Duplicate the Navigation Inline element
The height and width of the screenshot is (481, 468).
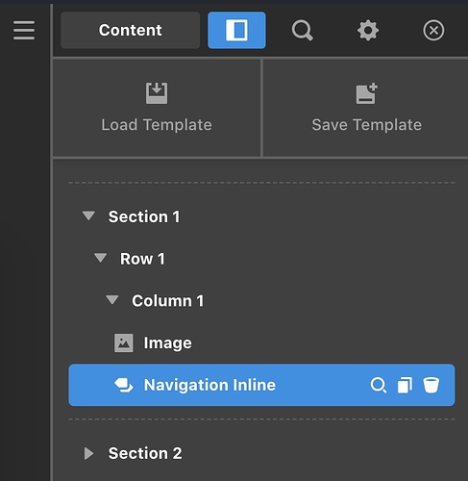(405, 385)
